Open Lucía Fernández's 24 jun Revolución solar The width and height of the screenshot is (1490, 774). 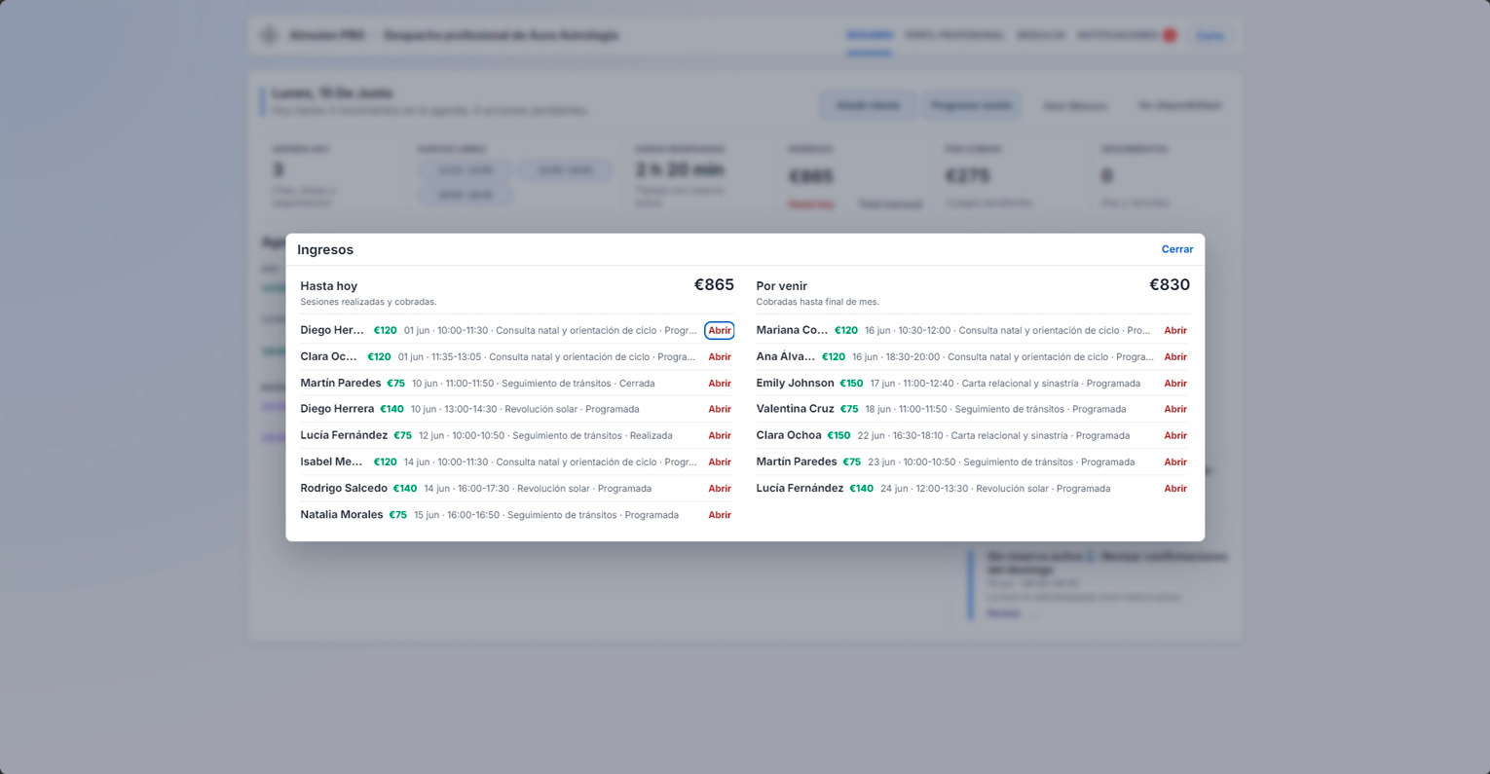pyautogui.click(x=1175, y=489)
